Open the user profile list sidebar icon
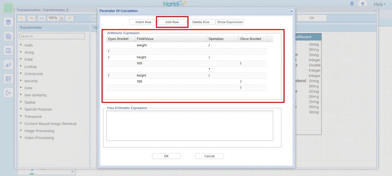Screen dimensions: 392x176 (8, 65)
